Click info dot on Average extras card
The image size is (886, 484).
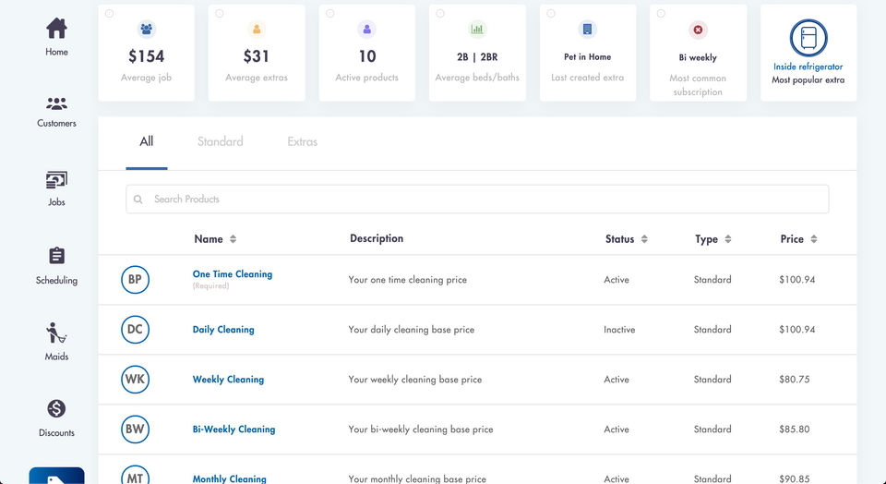(220, 14)
